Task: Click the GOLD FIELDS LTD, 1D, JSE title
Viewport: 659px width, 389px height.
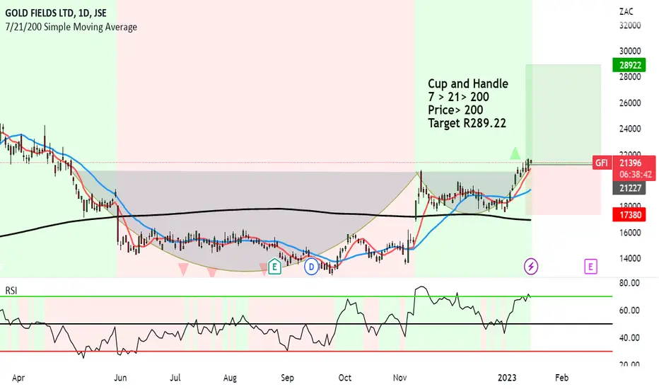Action: pyautogui.click(x=56, y=13)
